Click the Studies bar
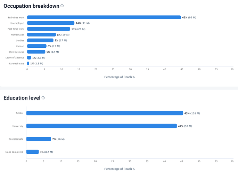The image size is (238, 174). [x=40, y=40]
